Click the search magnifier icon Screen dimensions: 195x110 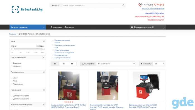123,6
